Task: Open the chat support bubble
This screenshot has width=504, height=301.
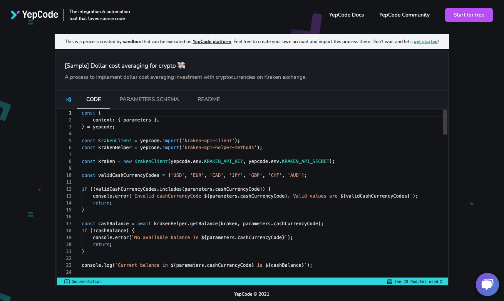Action: click(487, 284)
